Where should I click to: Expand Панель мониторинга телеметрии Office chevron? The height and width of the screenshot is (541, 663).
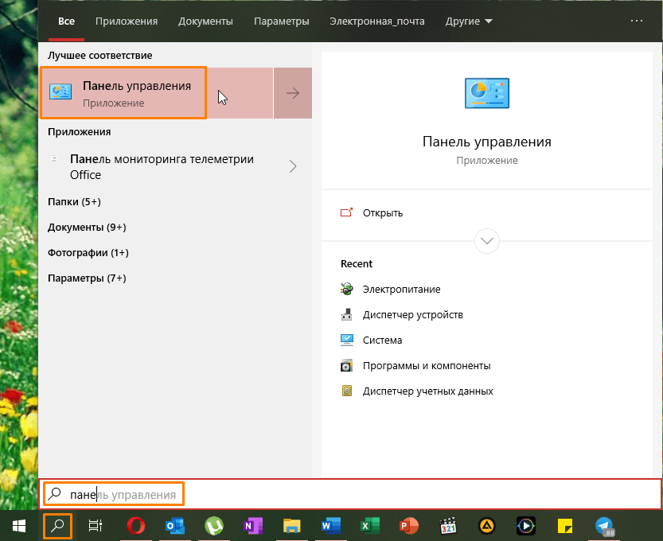(x=293, y=166)
